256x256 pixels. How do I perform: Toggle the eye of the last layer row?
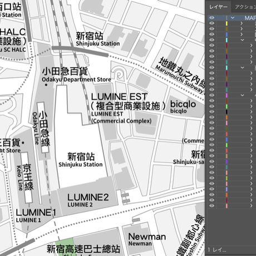(x=211, y=205)
